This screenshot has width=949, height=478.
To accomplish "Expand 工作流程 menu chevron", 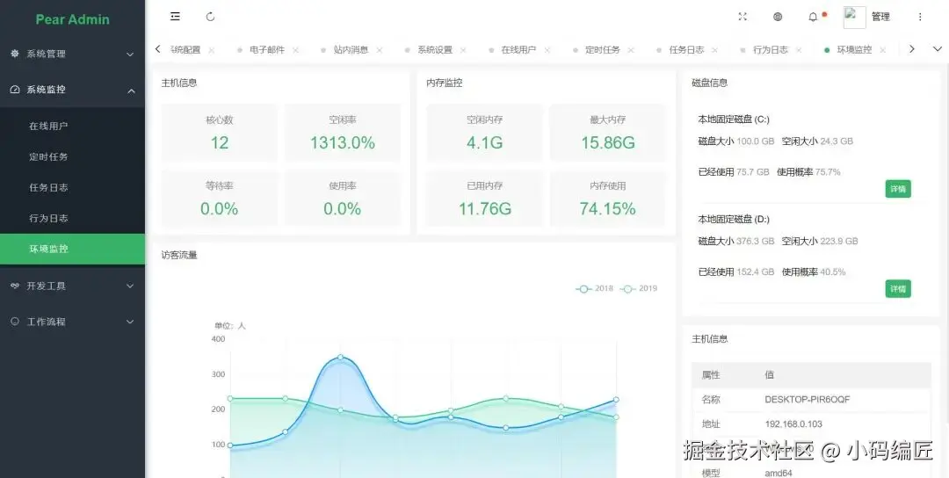I will (130, 322).
